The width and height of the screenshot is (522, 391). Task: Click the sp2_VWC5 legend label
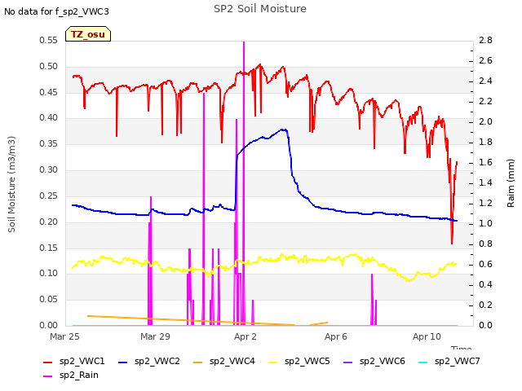coord(307,361)
